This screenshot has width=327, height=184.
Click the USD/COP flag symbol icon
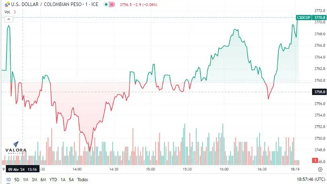tap(7, 4)
